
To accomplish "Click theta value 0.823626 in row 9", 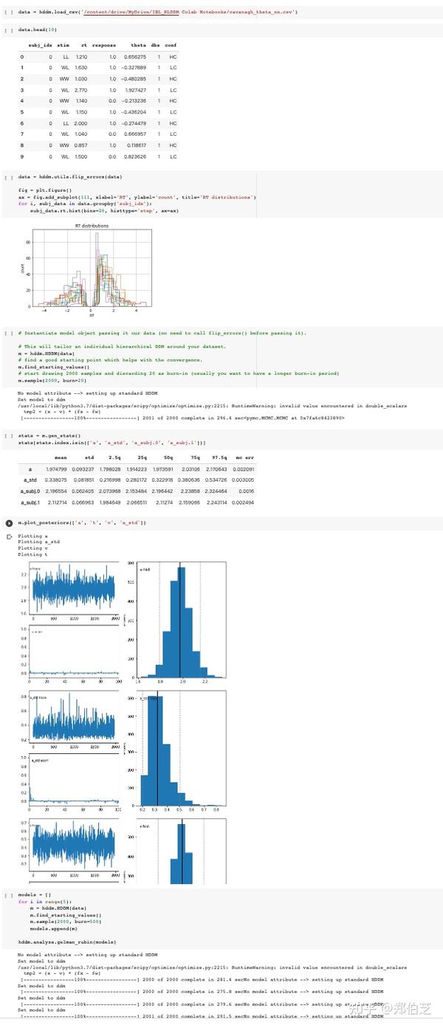I will click(134, 156).
